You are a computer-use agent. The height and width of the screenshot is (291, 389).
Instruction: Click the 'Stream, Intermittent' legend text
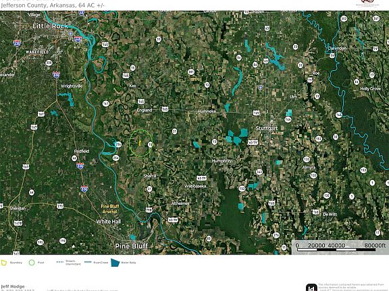[73, 263]
